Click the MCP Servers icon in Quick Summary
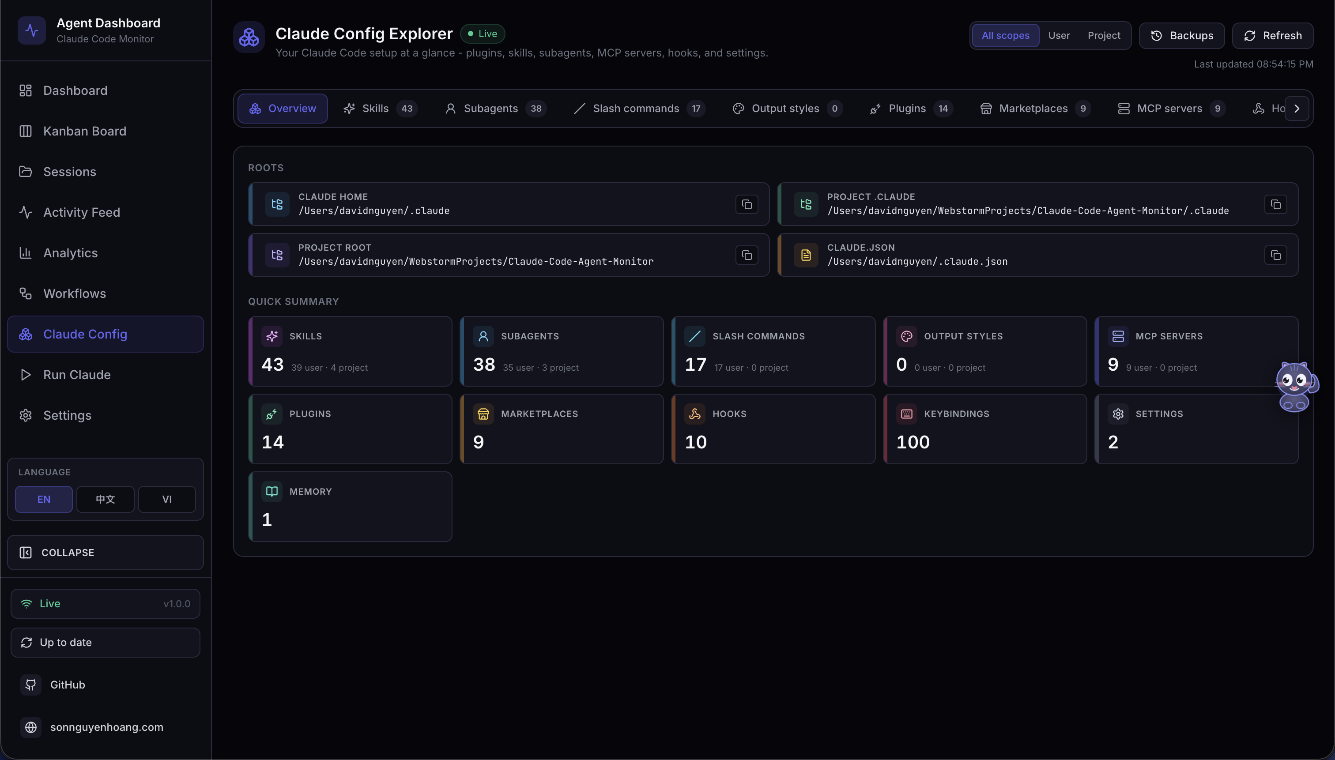The width and height of the screenshot is (1335, 760). 1118,336
